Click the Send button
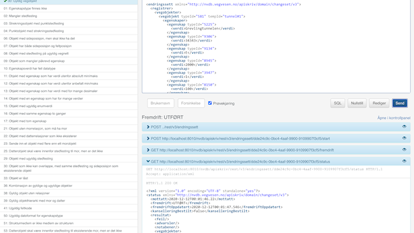This screenshot has height=233, width=414. coord(400,103)
